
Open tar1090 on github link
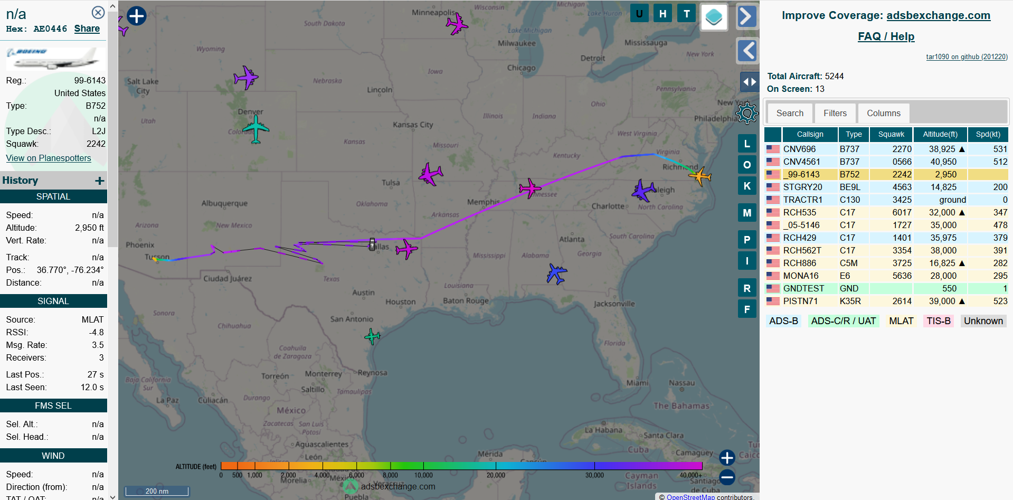pyautogui.click(x=967, y=56)
